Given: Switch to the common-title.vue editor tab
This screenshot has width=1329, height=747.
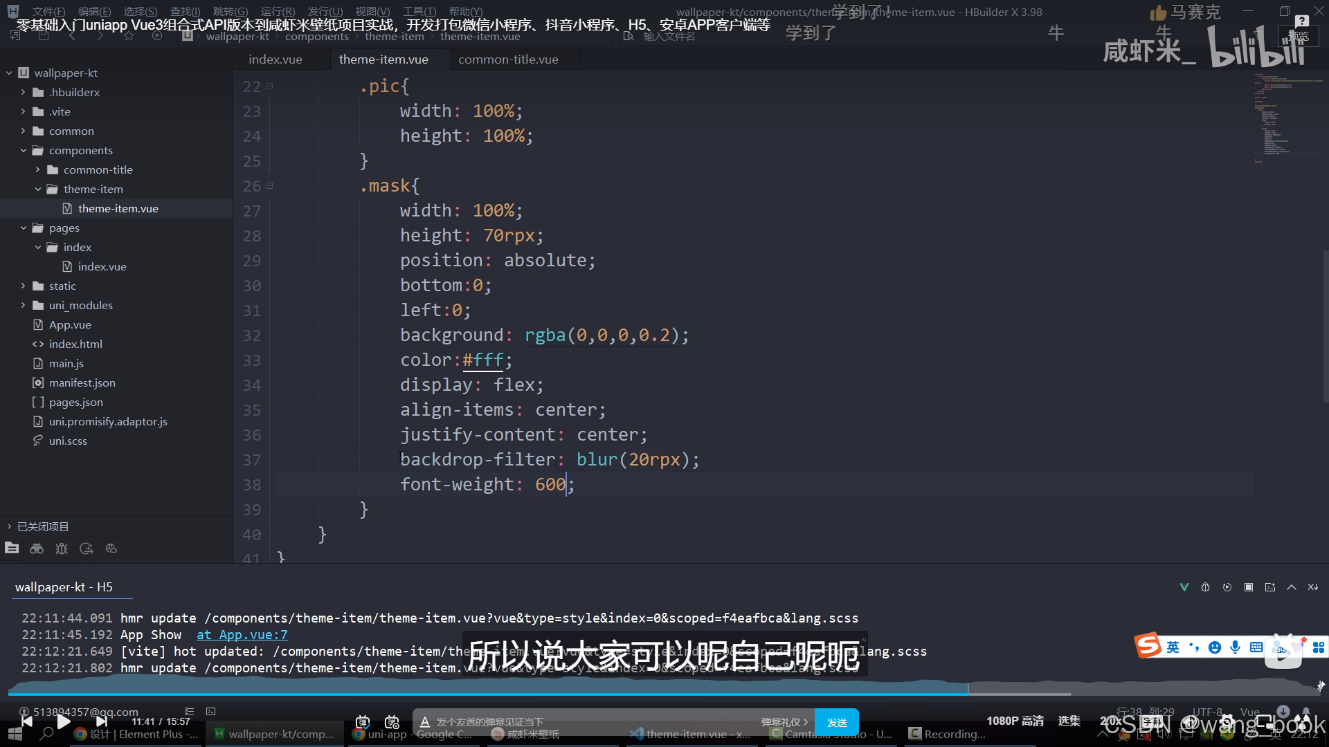Looking at the screenshot, I should (508, 59).
